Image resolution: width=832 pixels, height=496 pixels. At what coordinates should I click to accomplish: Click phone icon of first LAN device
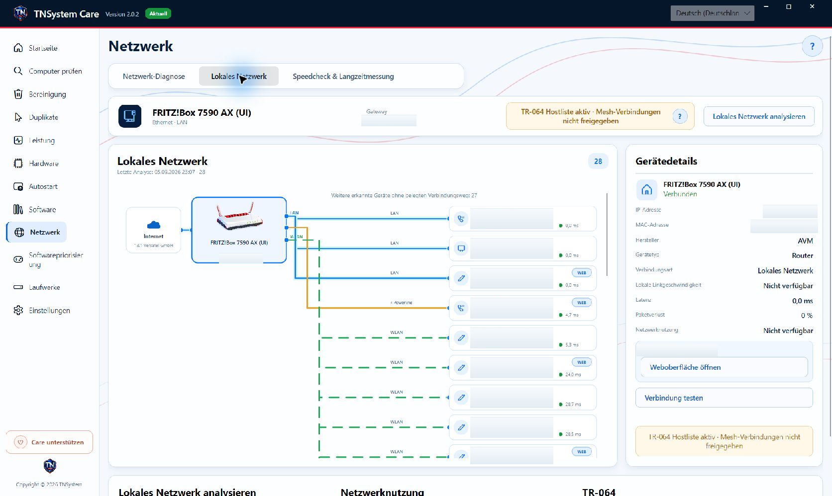click(461, 219)
